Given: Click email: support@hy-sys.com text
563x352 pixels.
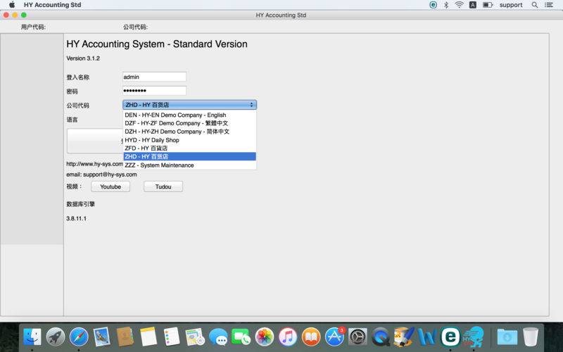Looking at the screenshot, I should click(101, 175).
